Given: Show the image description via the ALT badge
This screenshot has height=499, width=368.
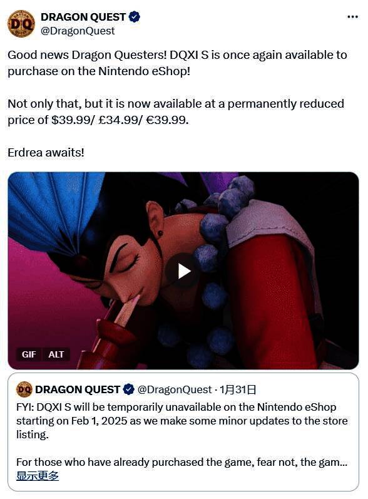Looking at the screenshot, I should tap(56, 354).
